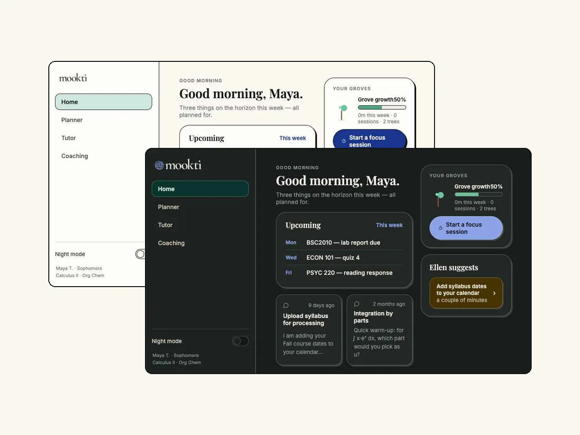Viewport: 580px width, 435px height.
Task: Click This week link in dark Upcoming card
Action: 390,225
